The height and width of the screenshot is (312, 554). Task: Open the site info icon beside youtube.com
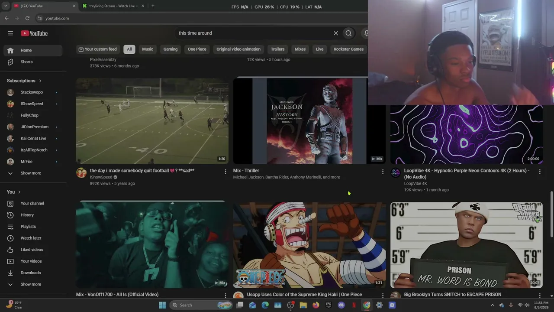point(40,18)
